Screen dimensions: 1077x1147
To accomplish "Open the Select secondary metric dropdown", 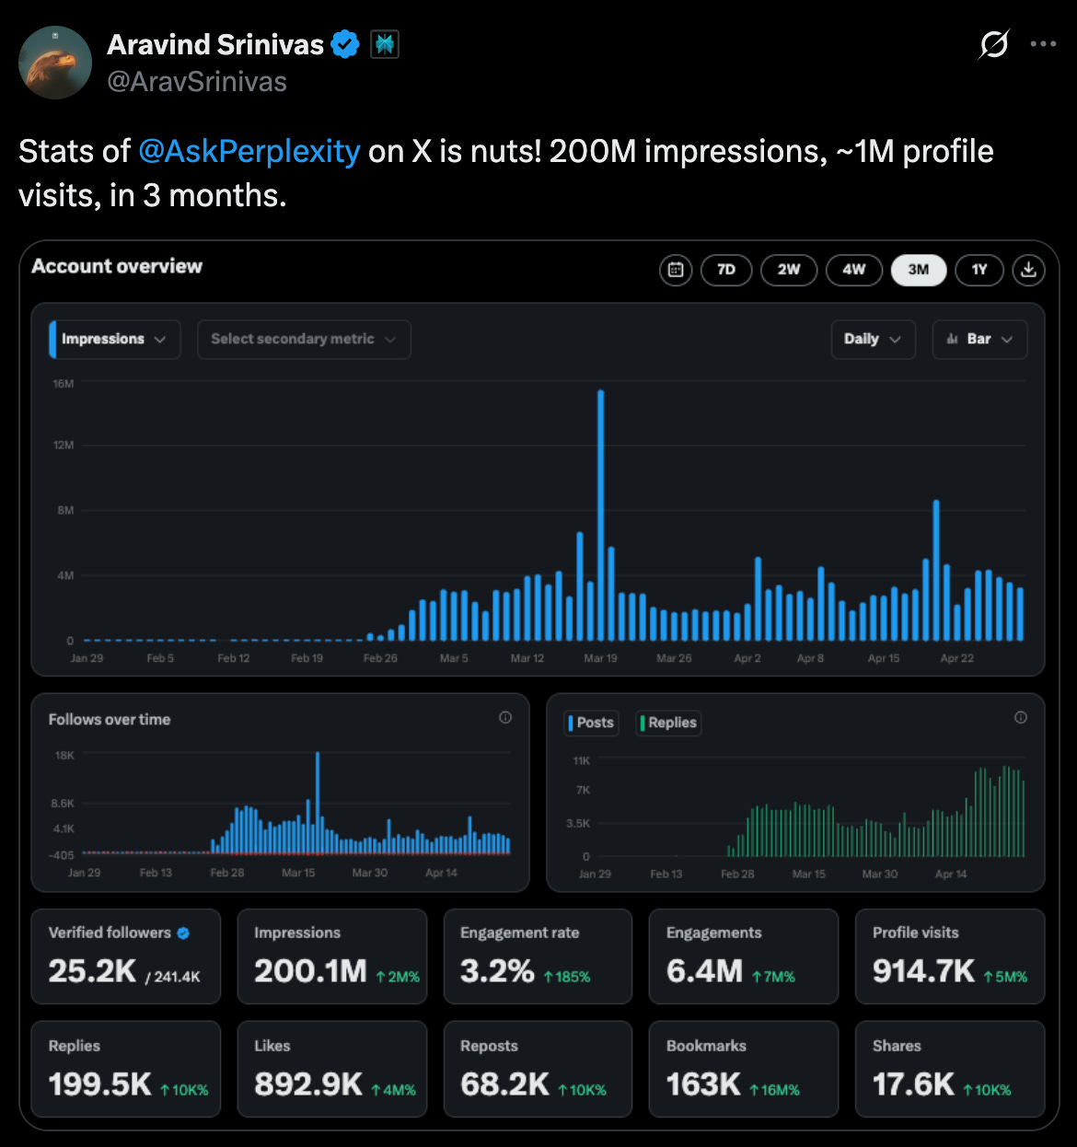I will tap(304, 339).
